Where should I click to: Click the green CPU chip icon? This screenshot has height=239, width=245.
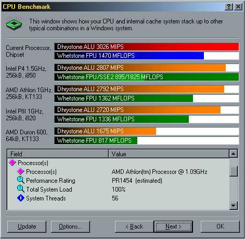14,24
